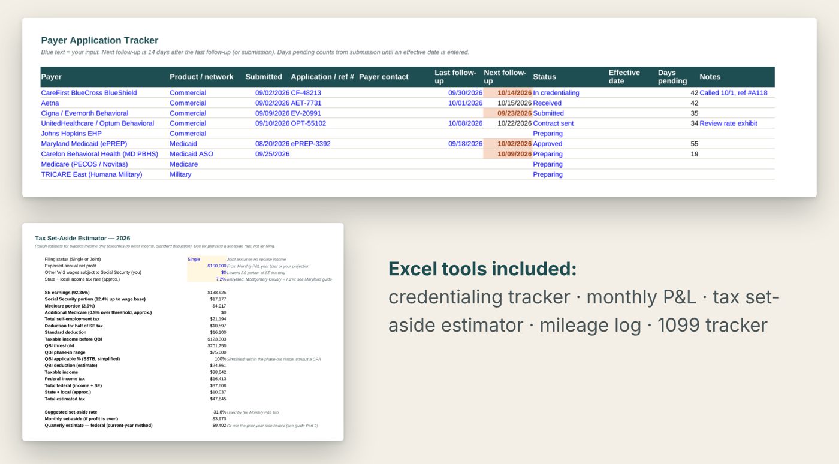The height and width of the screenshot is (464, 839).
Task: Select application ref AET-7731
Action: 306,103
